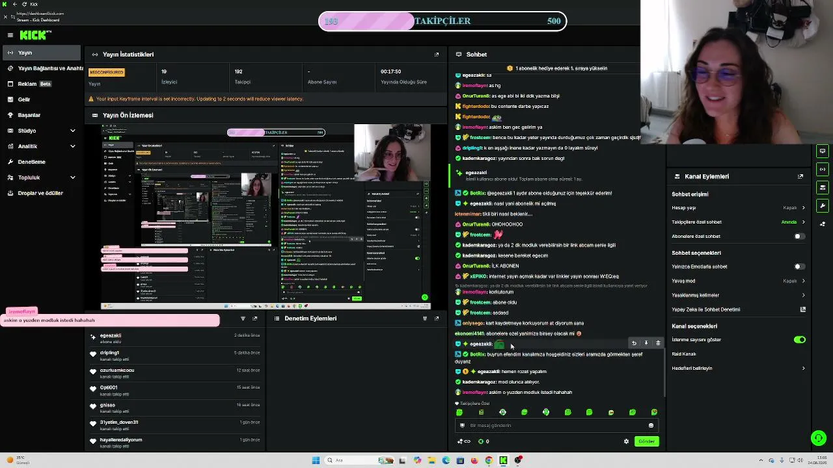Screen dimensions: 833x468
Task: Open the hamburger menu next to Kick logo
Action: [x=10, y=35]
